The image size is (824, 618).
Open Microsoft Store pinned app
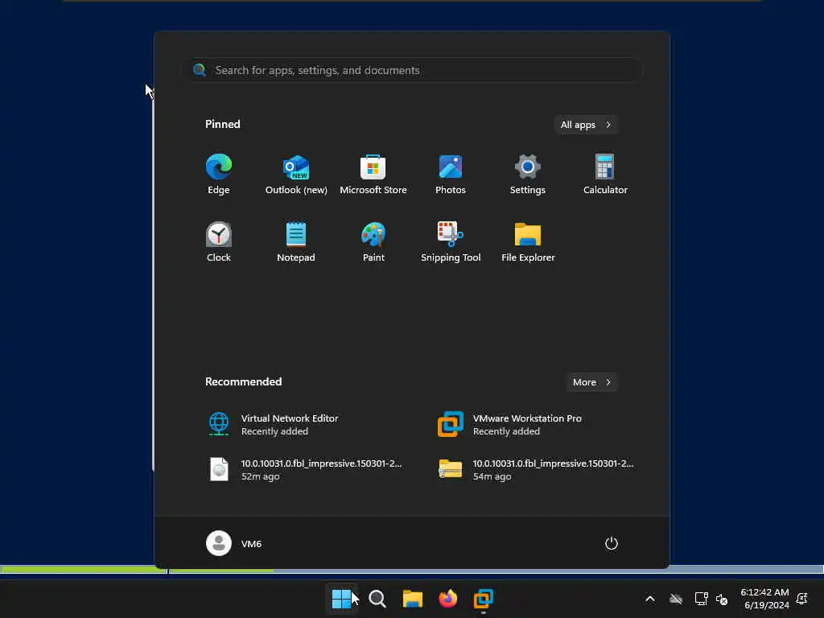[373, 175]
